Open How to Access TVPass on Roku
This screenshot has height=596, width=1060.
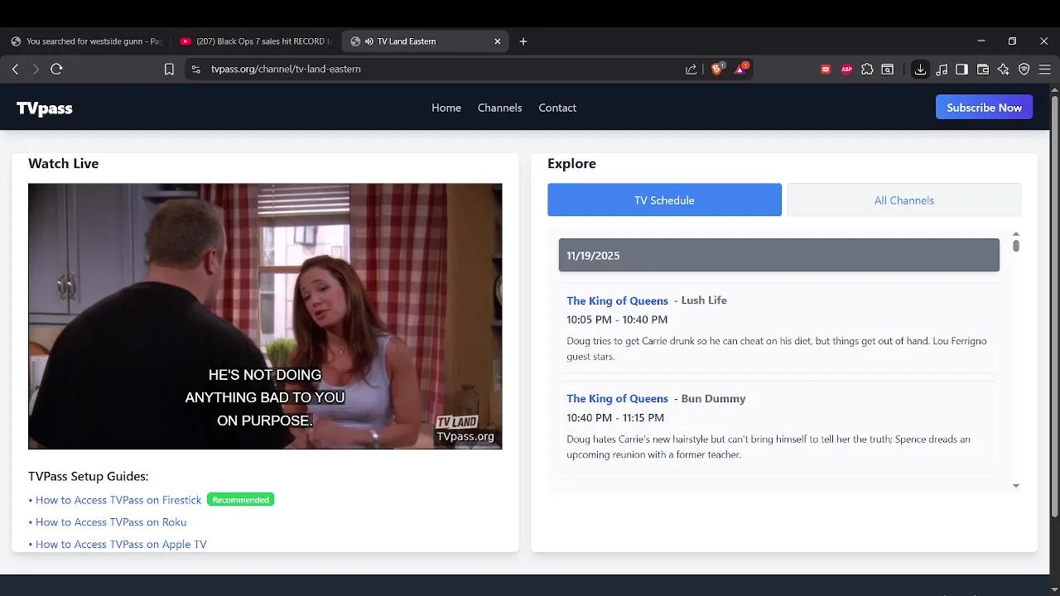(111, 522)
